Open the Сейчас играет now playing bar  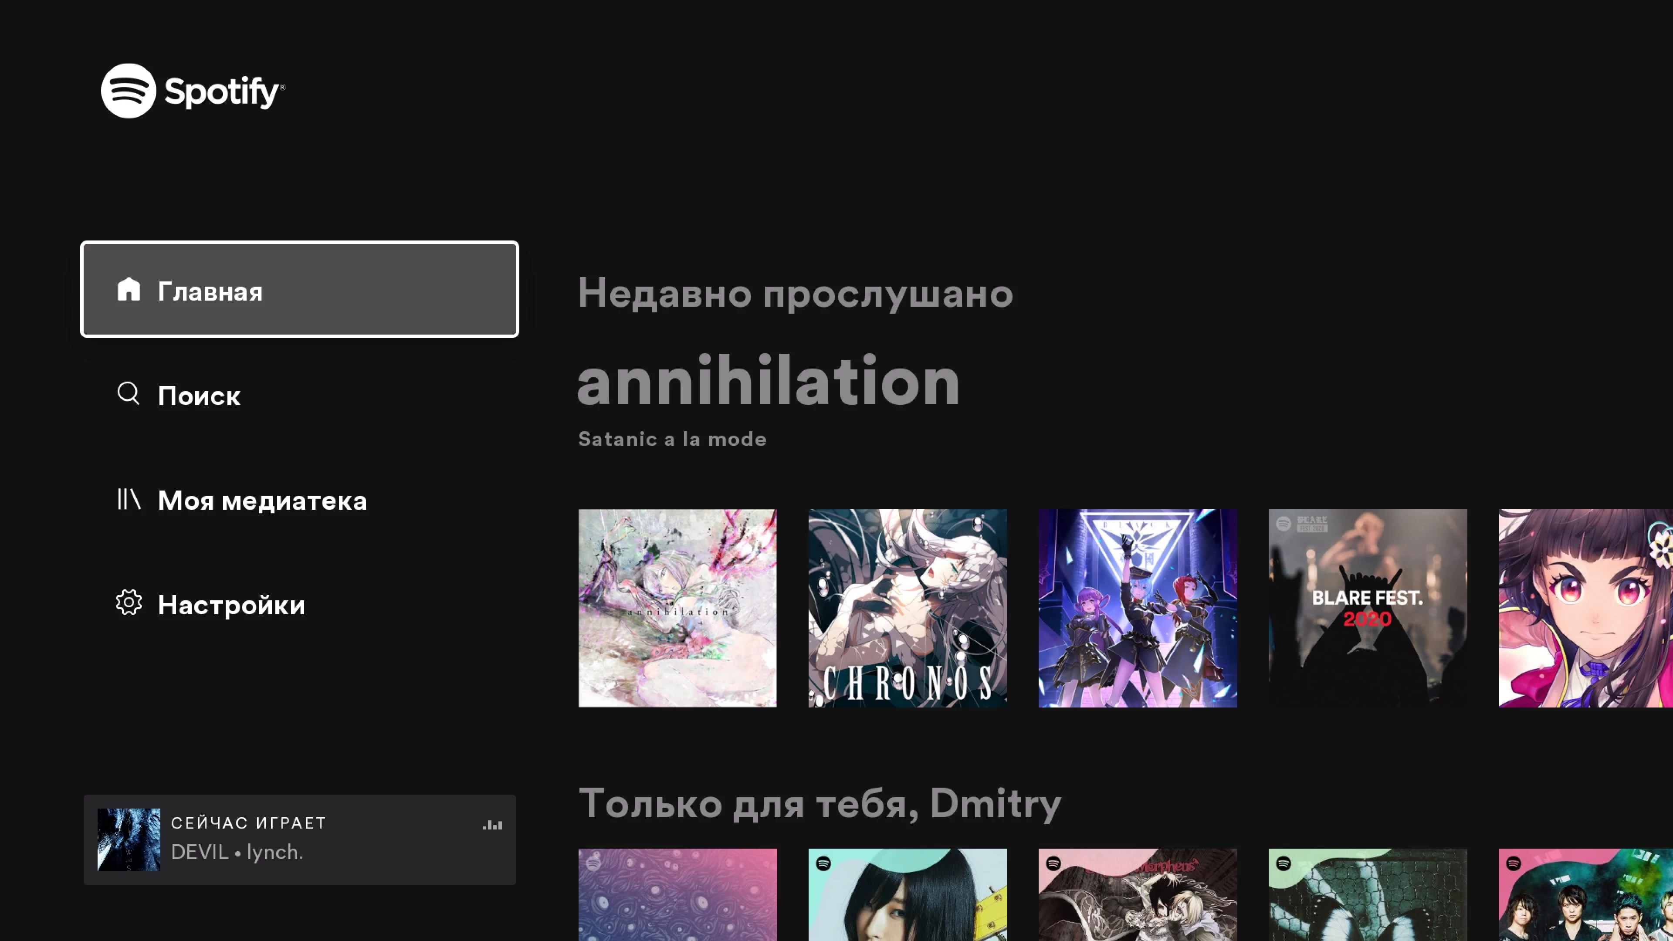click(x=299, y=839)
